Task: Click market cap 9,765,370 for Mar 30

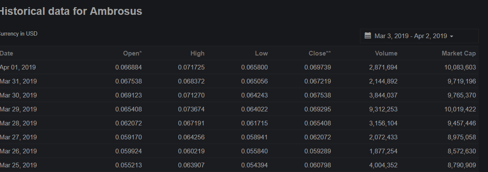Action: point(462,95)
